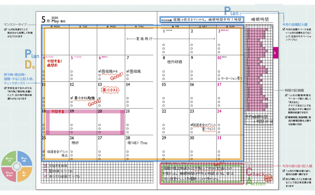The height and width of the screenshot is (195, 315).
Task: Click the 水 WED weekday header
Action: (x=111, y=26)
